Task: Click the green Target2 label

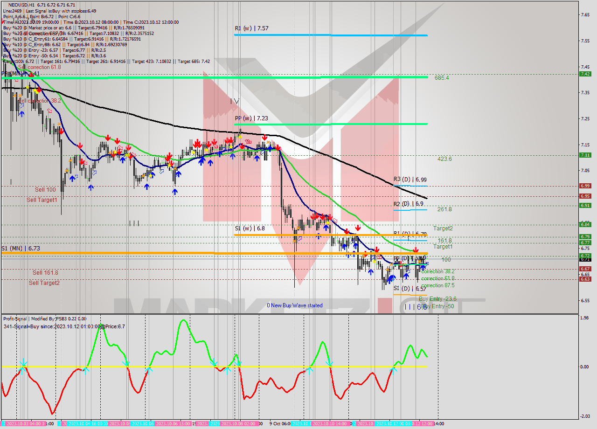Action: click(443, 228)
